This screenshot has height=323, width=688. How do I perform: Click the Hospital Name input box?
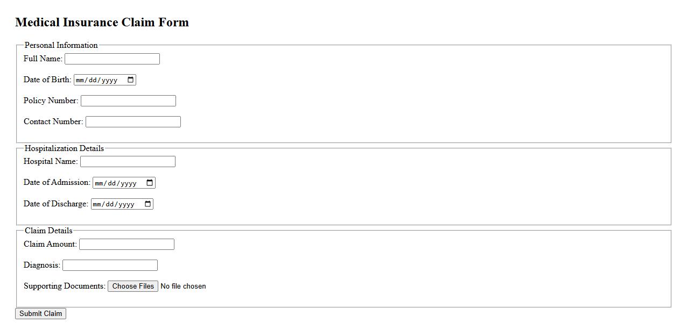(x=128, y=162)
